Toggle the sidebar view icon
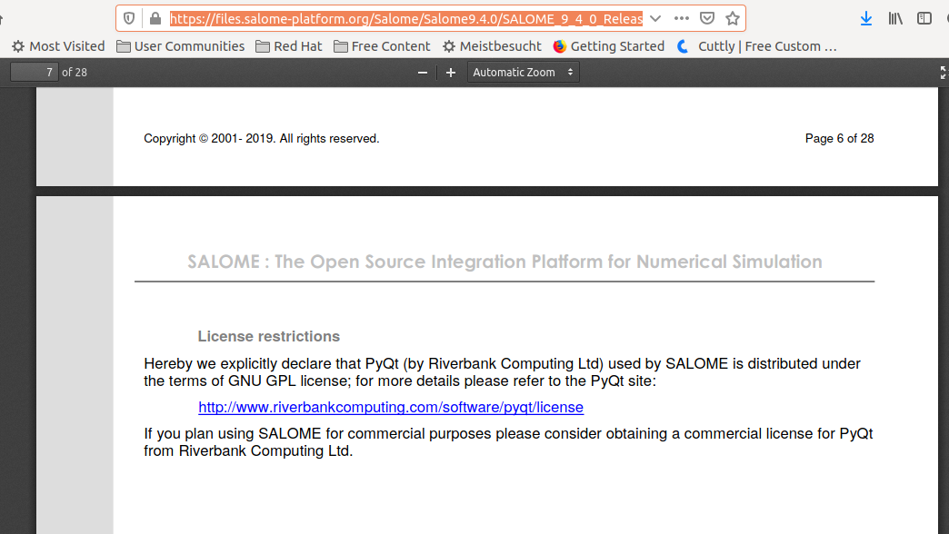The image size is (949, 534). (x=924, y=19)
